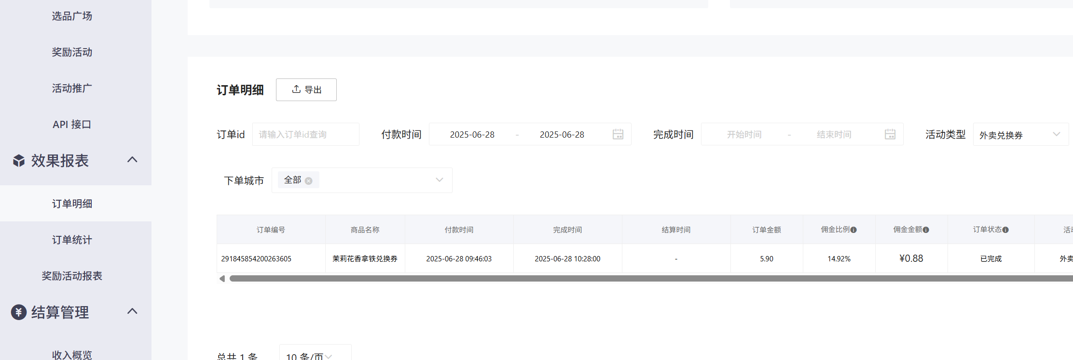1073x360 pixels.
Task: Click the 结算管理 yen icon
Action: (x=19, y=312)
